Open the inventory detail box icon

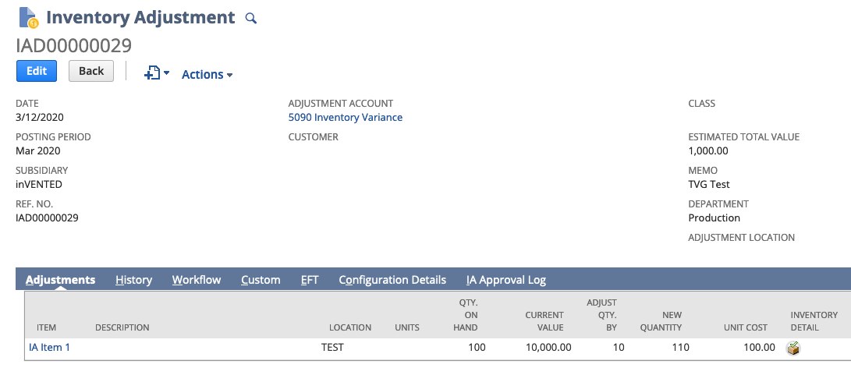[x=793, y=348]
